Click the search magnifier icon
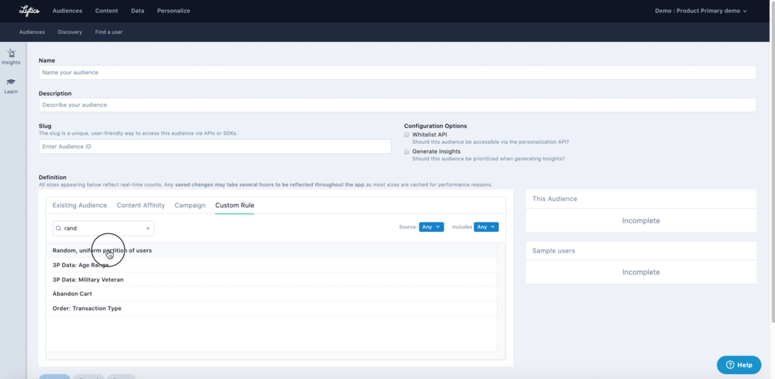The image size is (775, 379). pos(58,228)
